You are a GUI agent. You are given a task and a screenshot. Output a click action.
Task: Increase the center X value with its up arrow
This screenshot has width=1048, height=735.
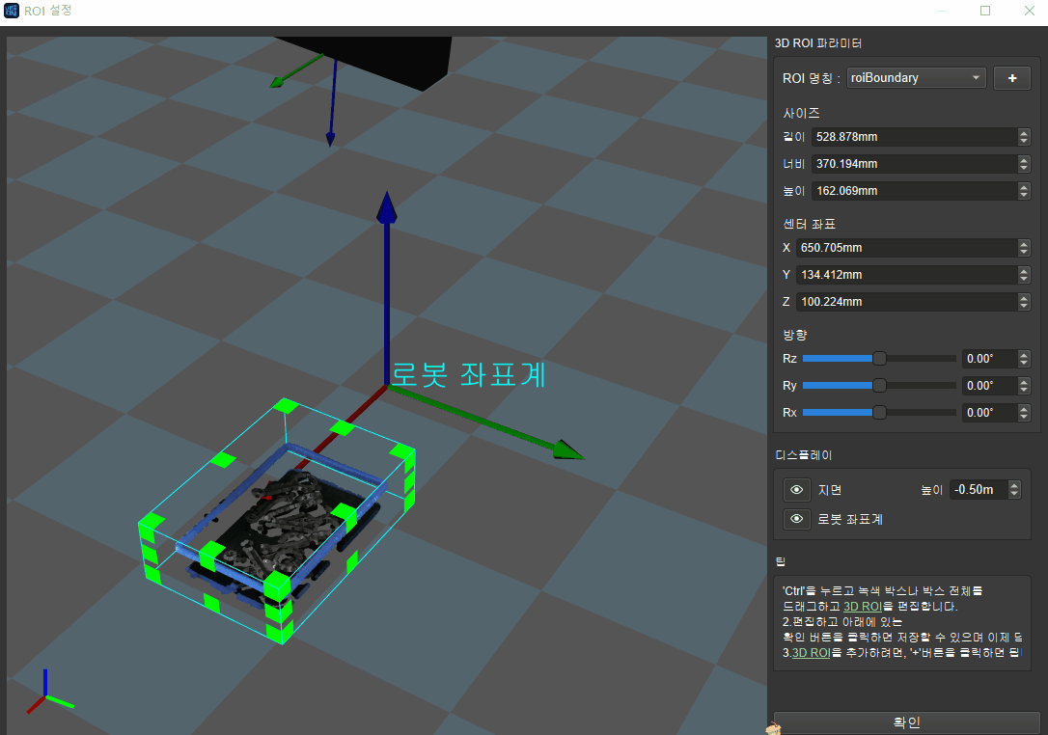1024,243
